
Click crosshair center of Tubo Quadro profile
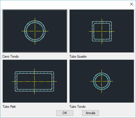click(102, 31)
